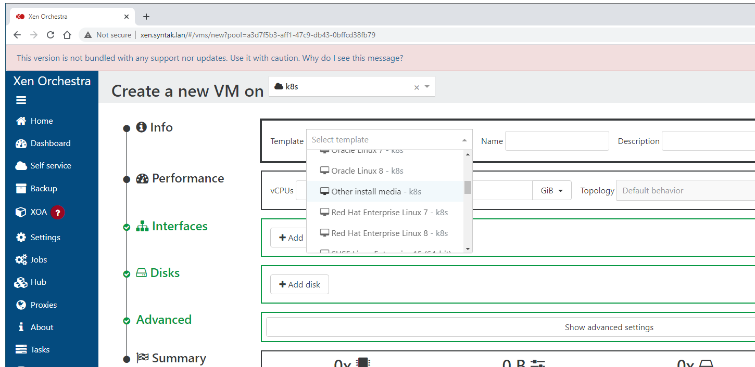The image size is (755, 367).
Task: Click the hamburger menu icon in sidebar
Action: coord(21,100)
